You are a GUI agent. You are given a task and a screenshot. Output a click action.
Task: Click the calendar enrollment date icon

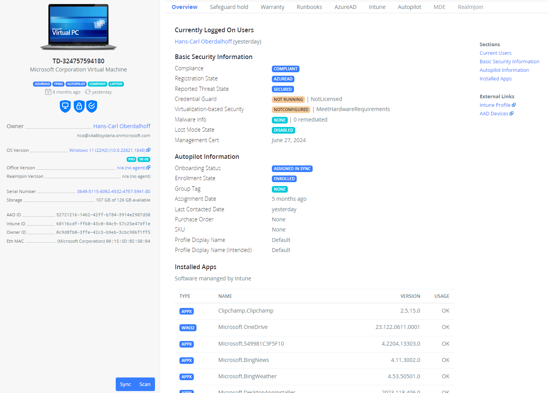tap(48, 92)
